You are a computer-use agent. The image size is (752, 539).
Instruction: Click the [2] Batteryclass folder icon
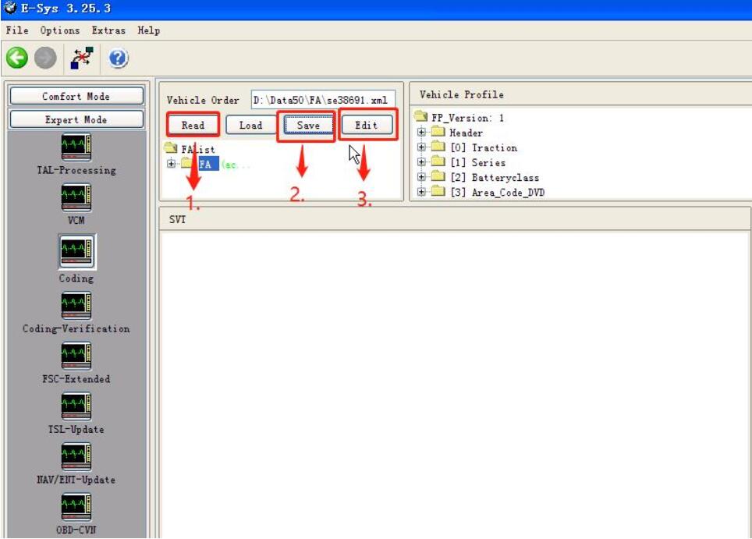click(x=438, y=176)
